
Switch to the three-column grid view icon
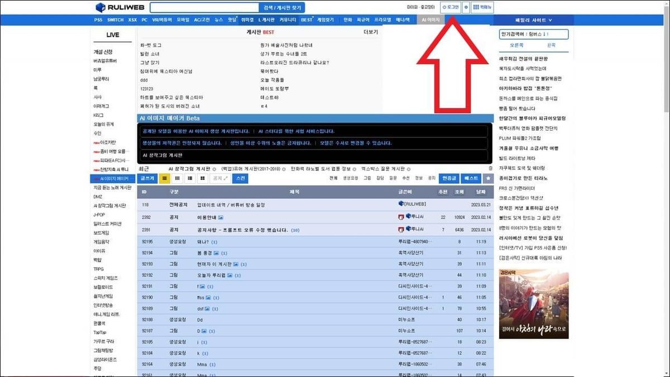(177, 178)
